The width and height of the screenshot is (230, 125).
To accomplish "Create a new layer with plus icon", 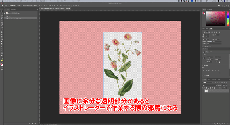I will coord(225,124).
